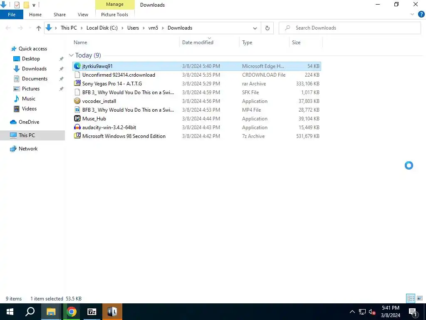Image resolution: width=426 pixels, height=320 pixels.
Task: Click the 333,106 KB size value
Action: (307, 83)
